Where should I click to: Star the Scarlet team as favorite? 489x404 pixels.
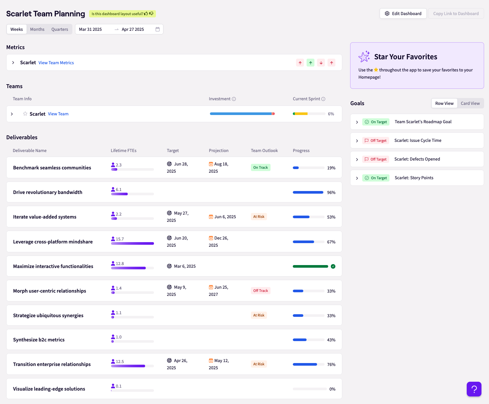click(x=25, y=114)
